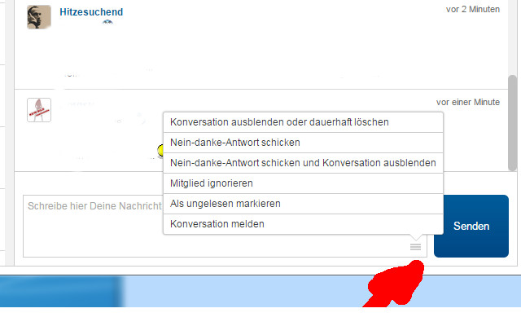Click the red chair avatar picture
The width and height of the screenshot is (521, 326).
coord(39,110)
